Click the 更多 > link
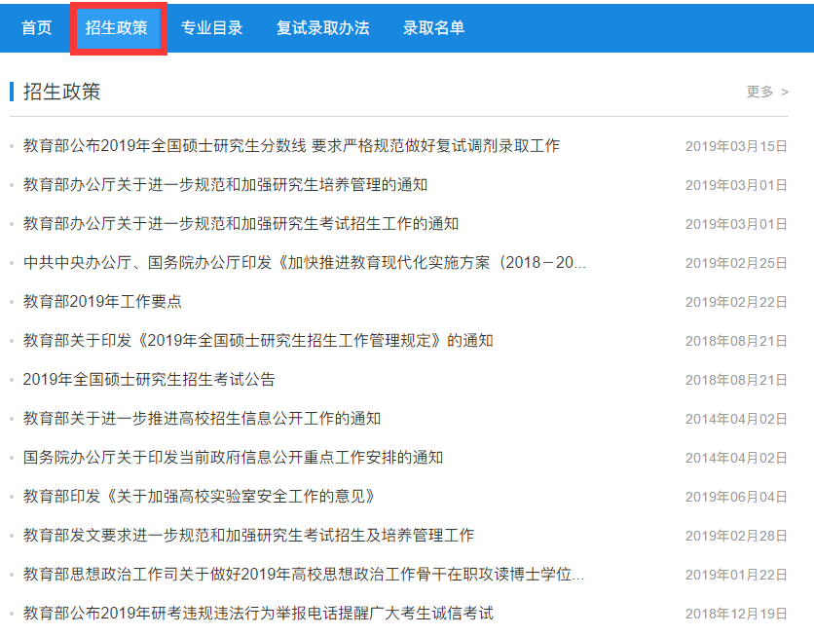Screen dimensions: 814x636 click(x=766, y=92)
